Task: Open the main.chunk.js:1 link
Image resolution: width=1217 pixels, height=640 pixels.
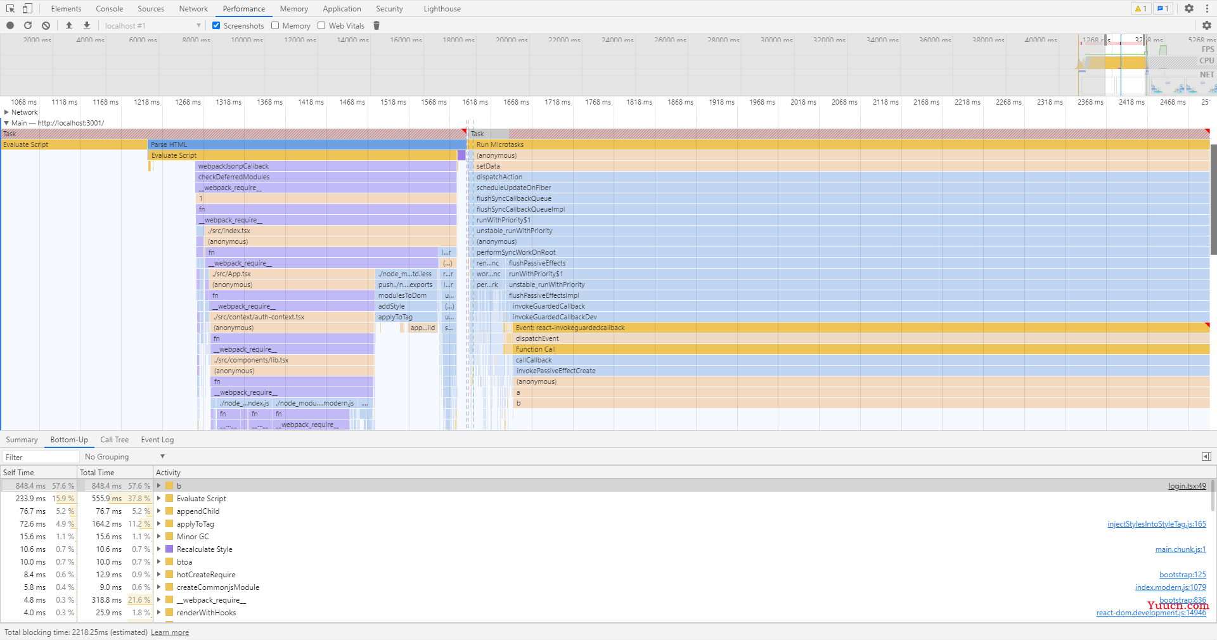Action: click(1181, 549)
